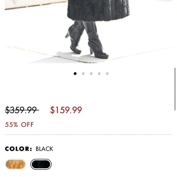Tap the black fur coat in photo

coord(98,10)
